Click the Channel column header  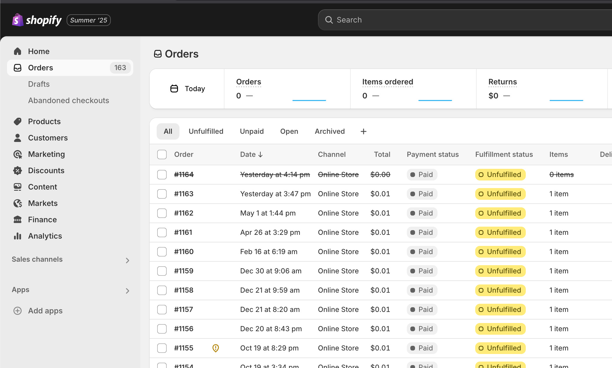[x=332, y=155]
